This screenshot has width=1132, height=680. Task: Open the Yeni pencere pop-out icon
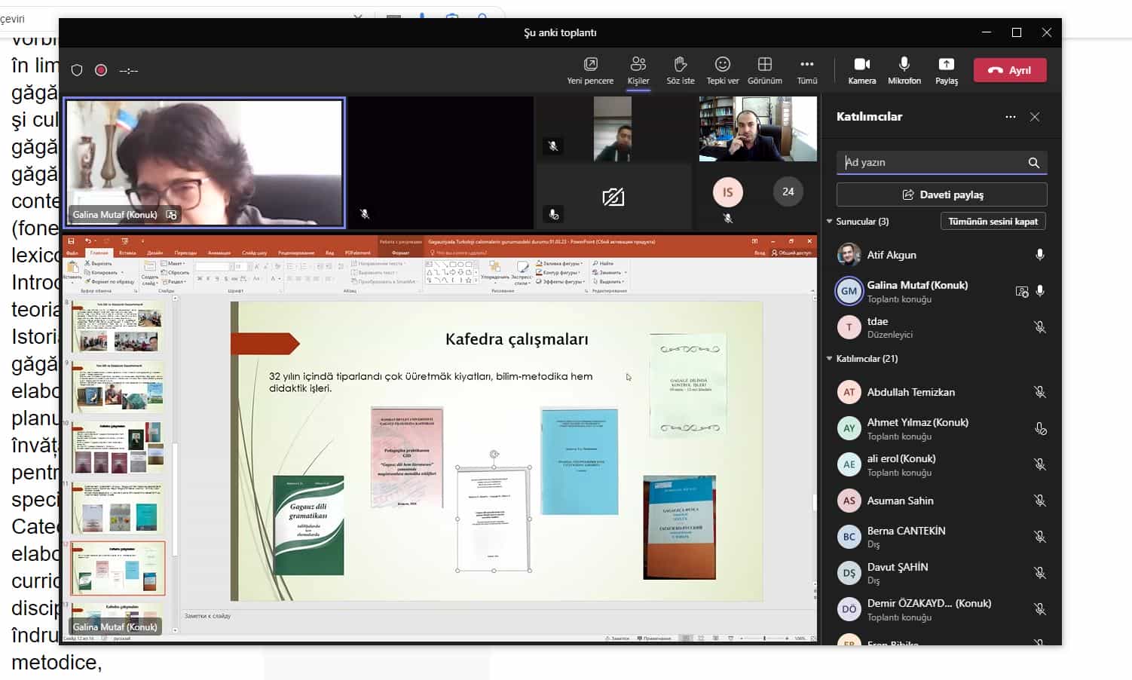point(590,65)
